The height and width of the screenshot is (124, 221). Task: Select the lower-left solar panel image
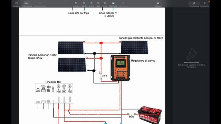coord(72,65)
